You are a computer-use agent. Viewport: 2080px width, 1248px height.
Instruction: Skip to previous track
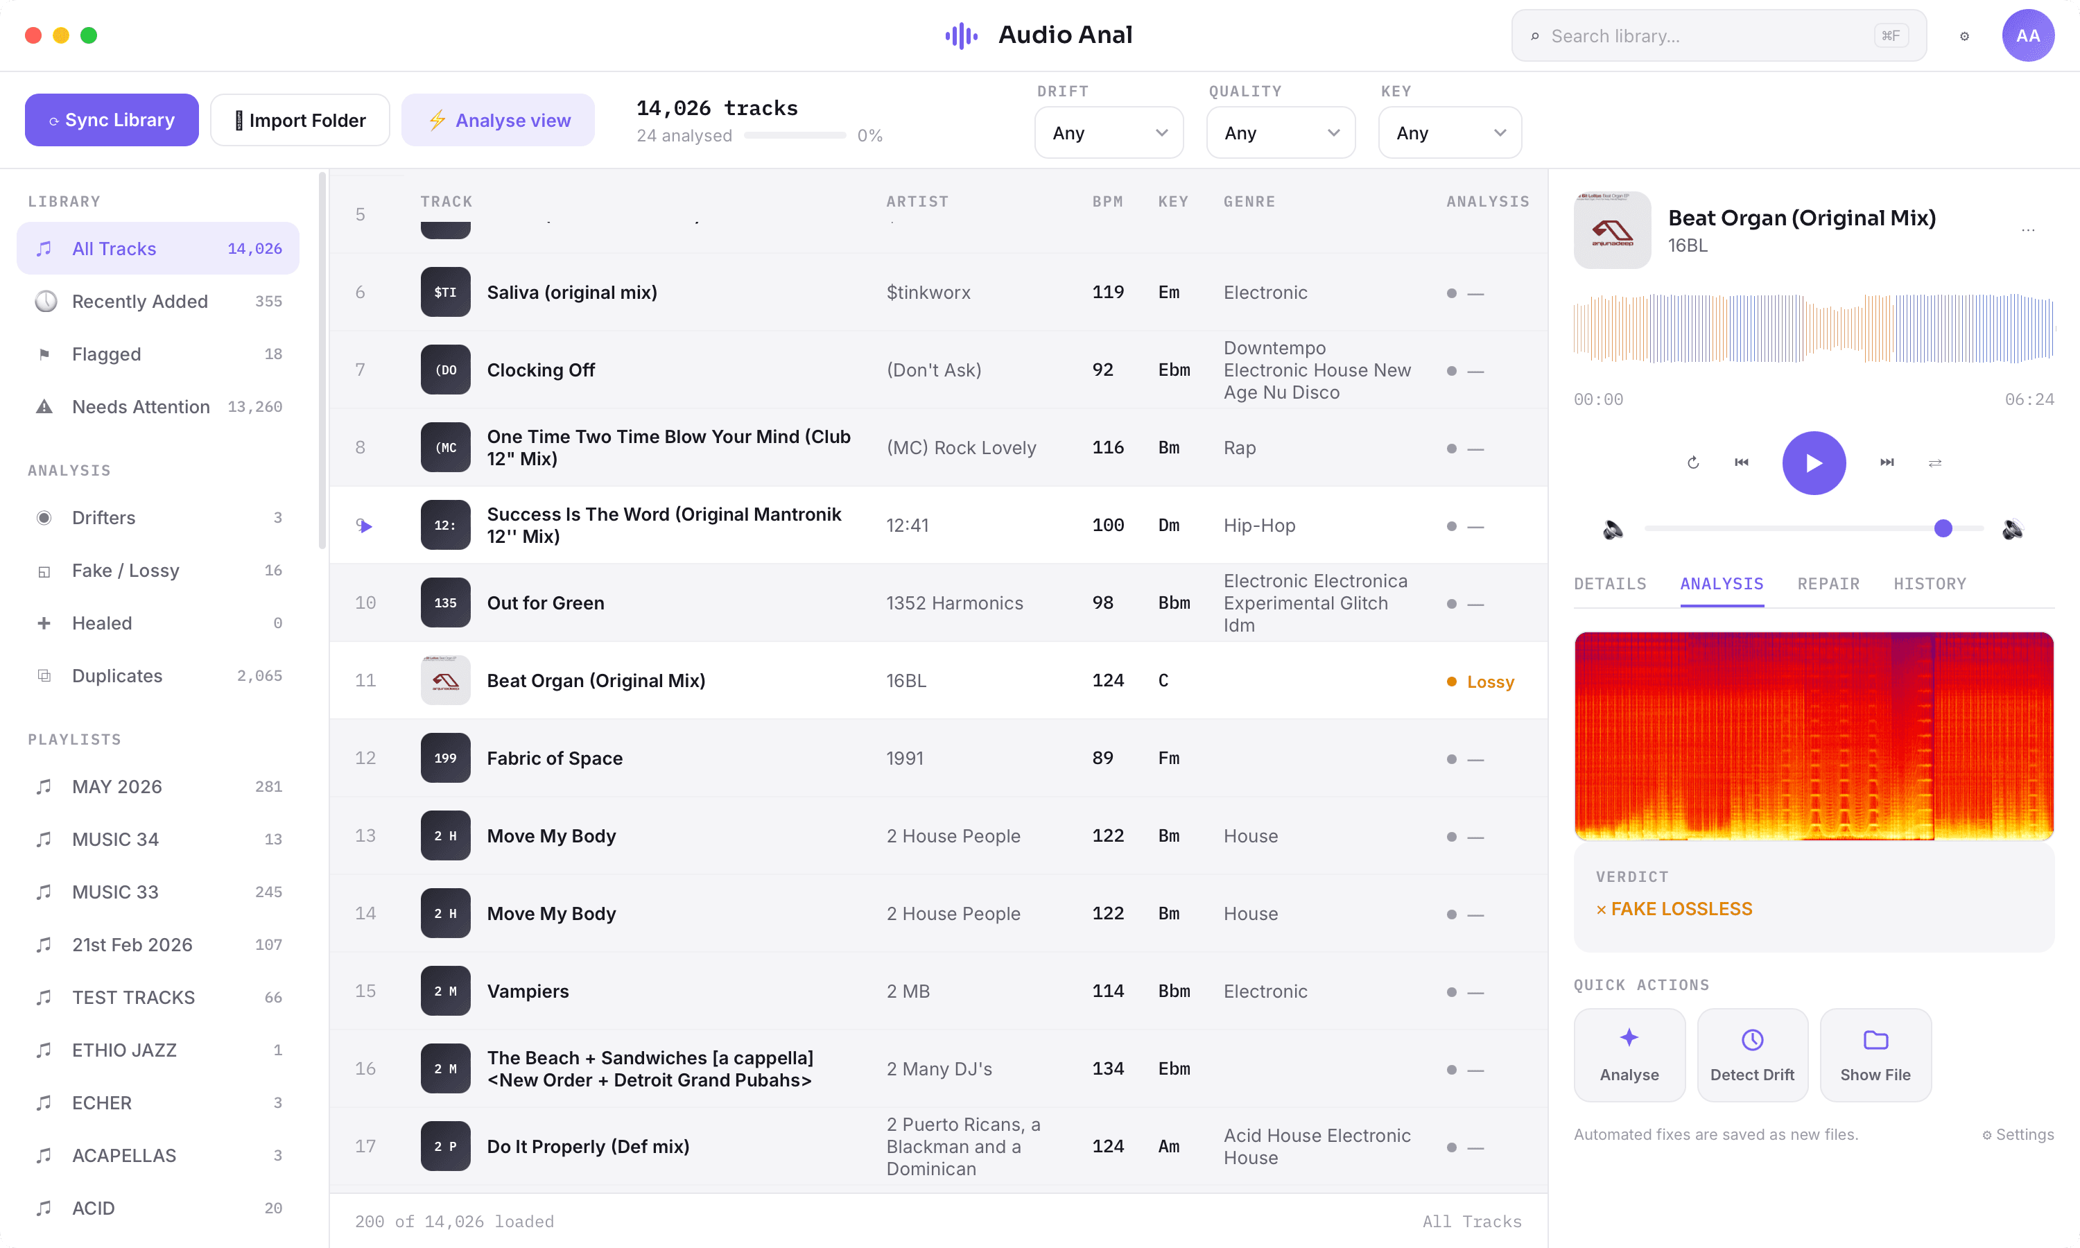pyautogui.click(x=1741, y=462)
